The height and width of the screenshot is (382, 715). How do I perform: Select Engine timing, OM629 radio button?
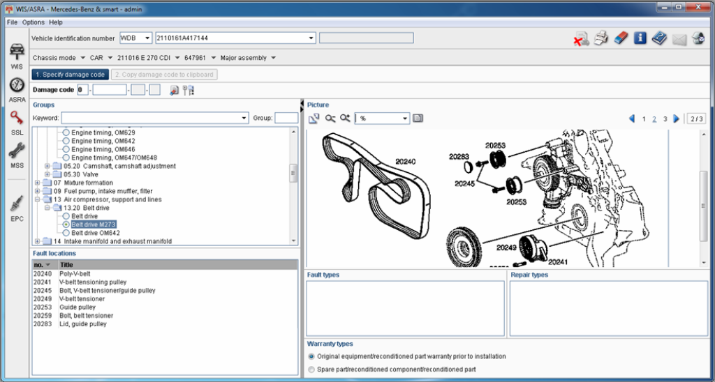(x=66, y=132)
